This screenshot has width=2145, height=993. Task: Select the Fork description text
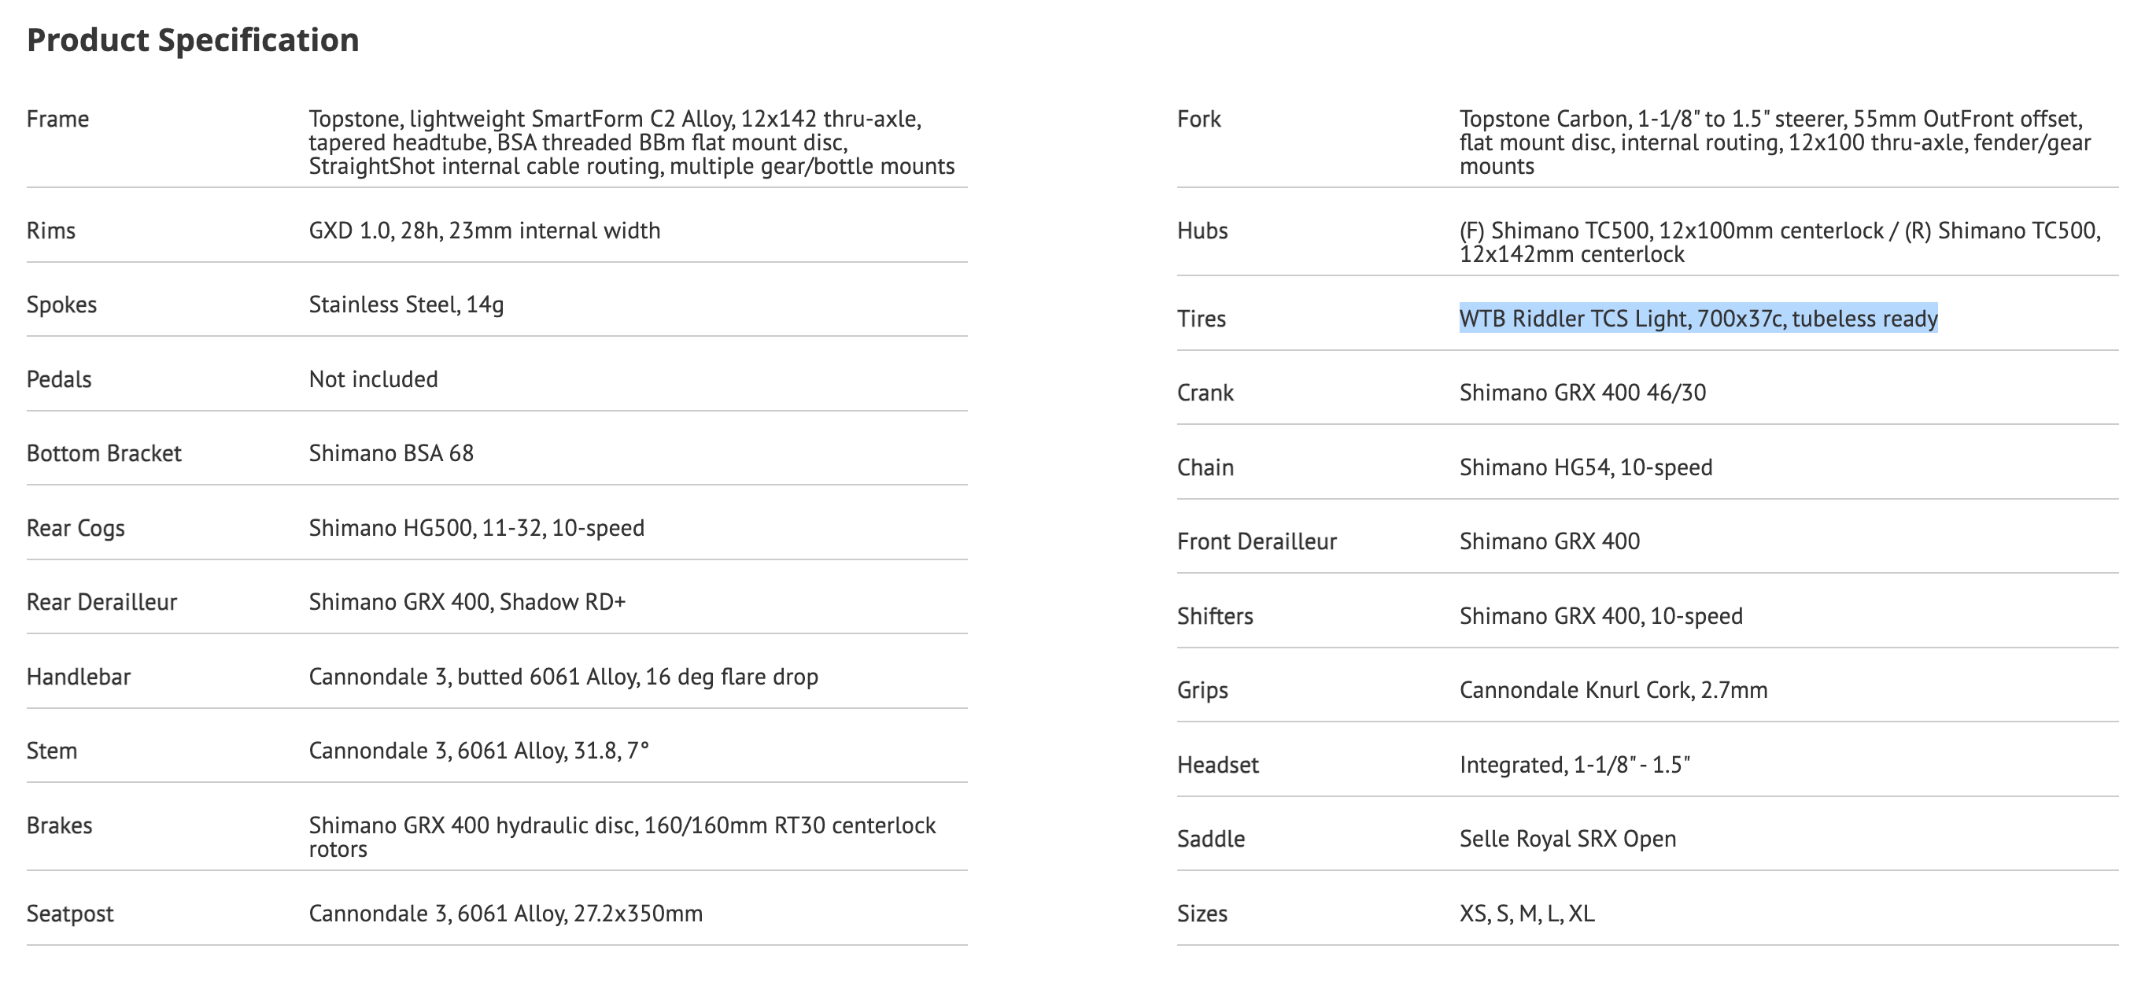(1774, 142)
